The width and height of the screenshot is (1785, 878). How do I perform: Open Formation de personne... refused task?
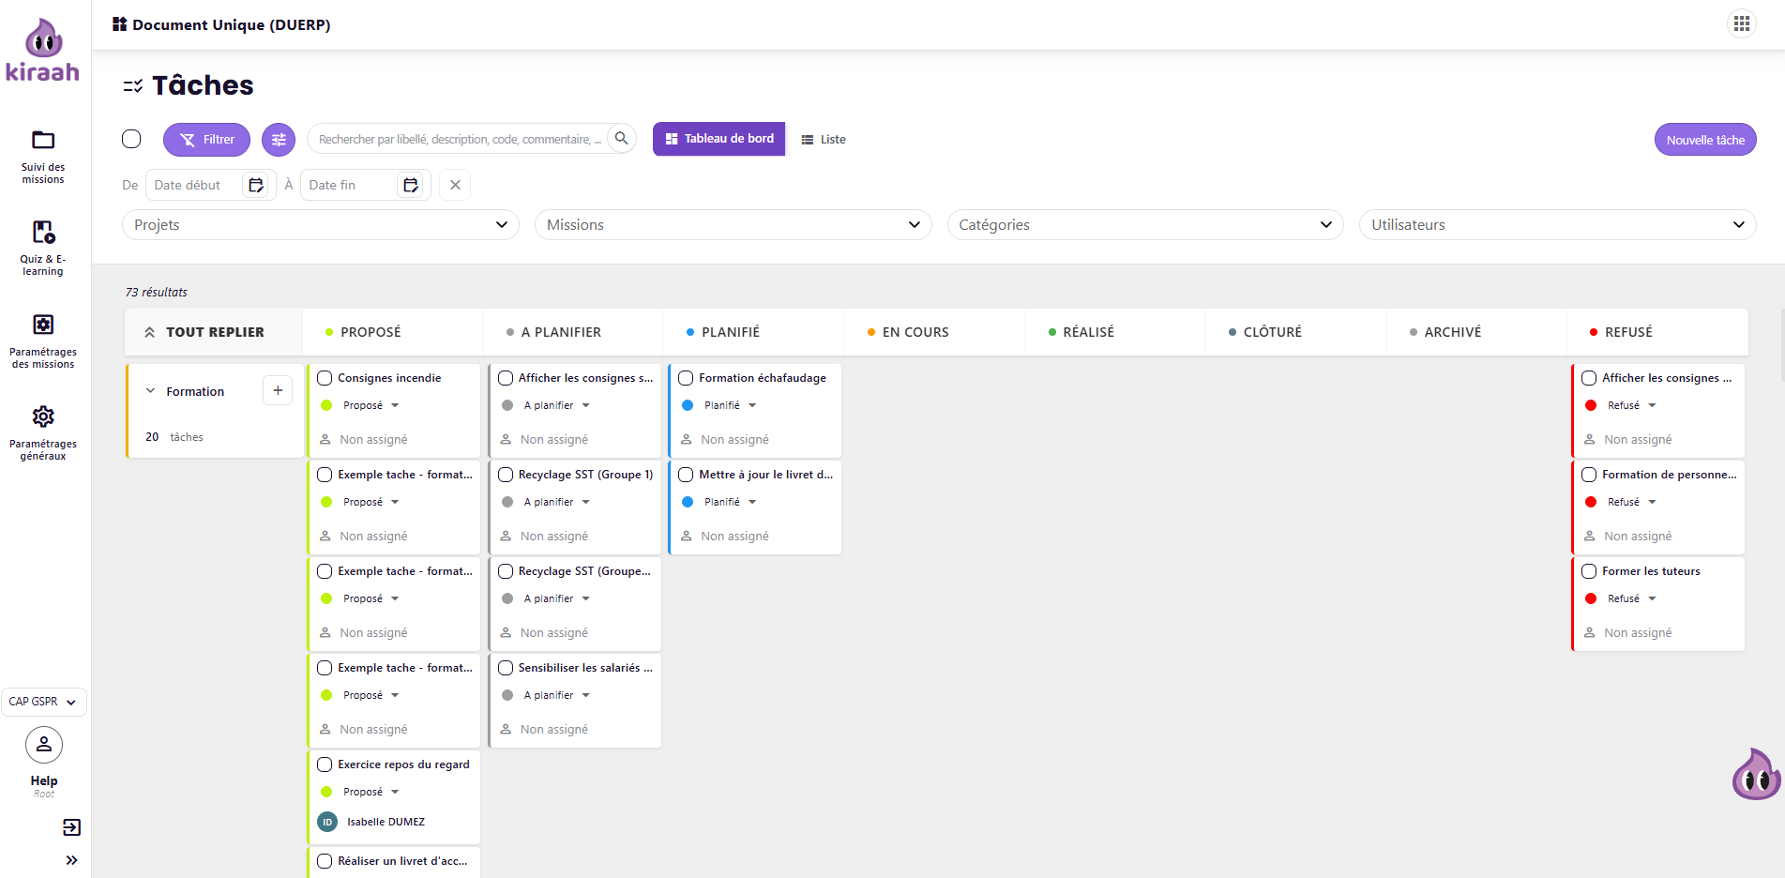pos(1669,475)
